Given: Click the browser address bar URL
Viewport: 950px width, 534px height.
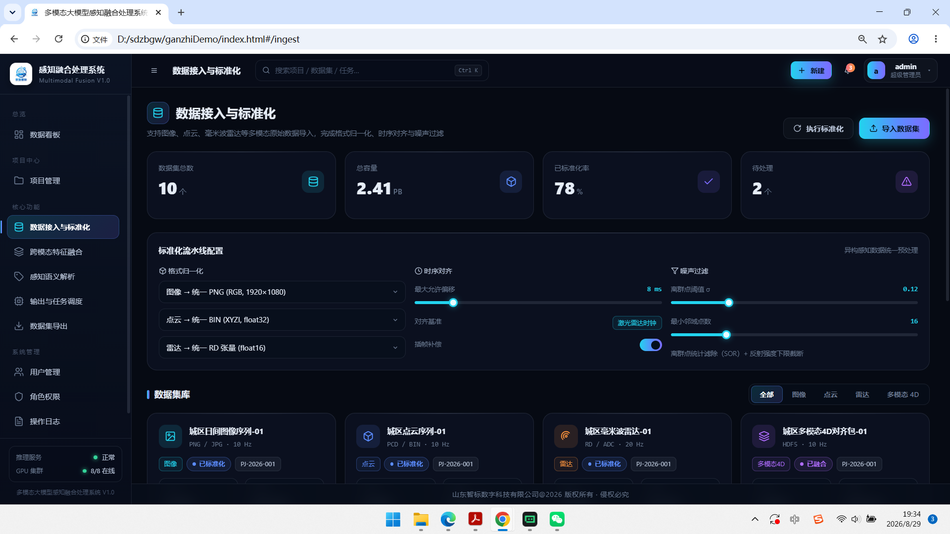Looking at the screenshot, I should coord(208,39).
